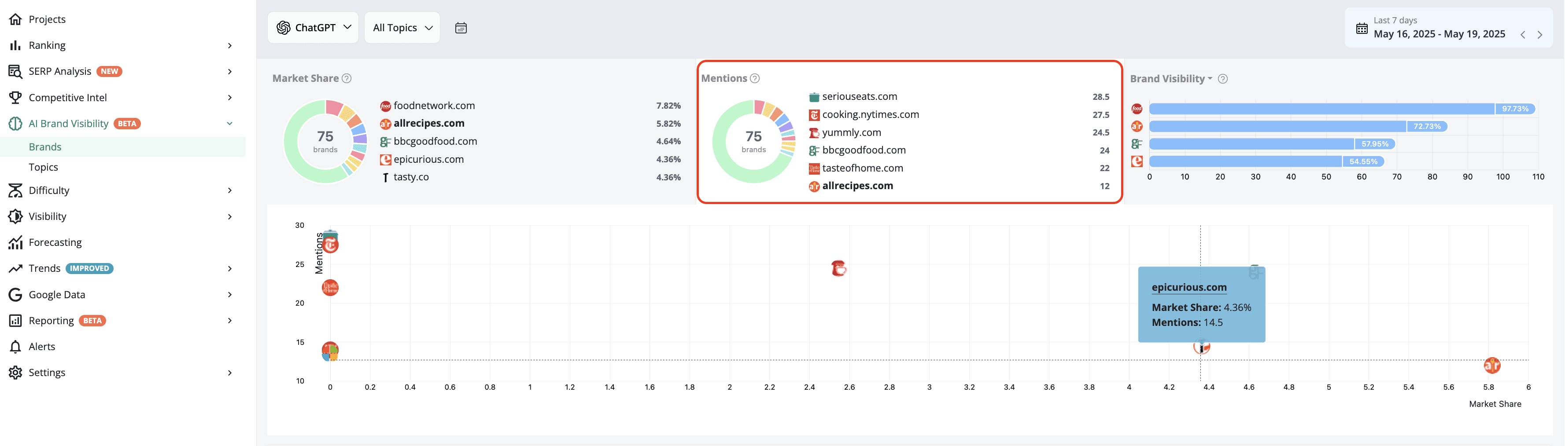The image size is (1565, 446).
Task: Click the 54.55% brand visibility bar
Action: tap(1267, 161)
